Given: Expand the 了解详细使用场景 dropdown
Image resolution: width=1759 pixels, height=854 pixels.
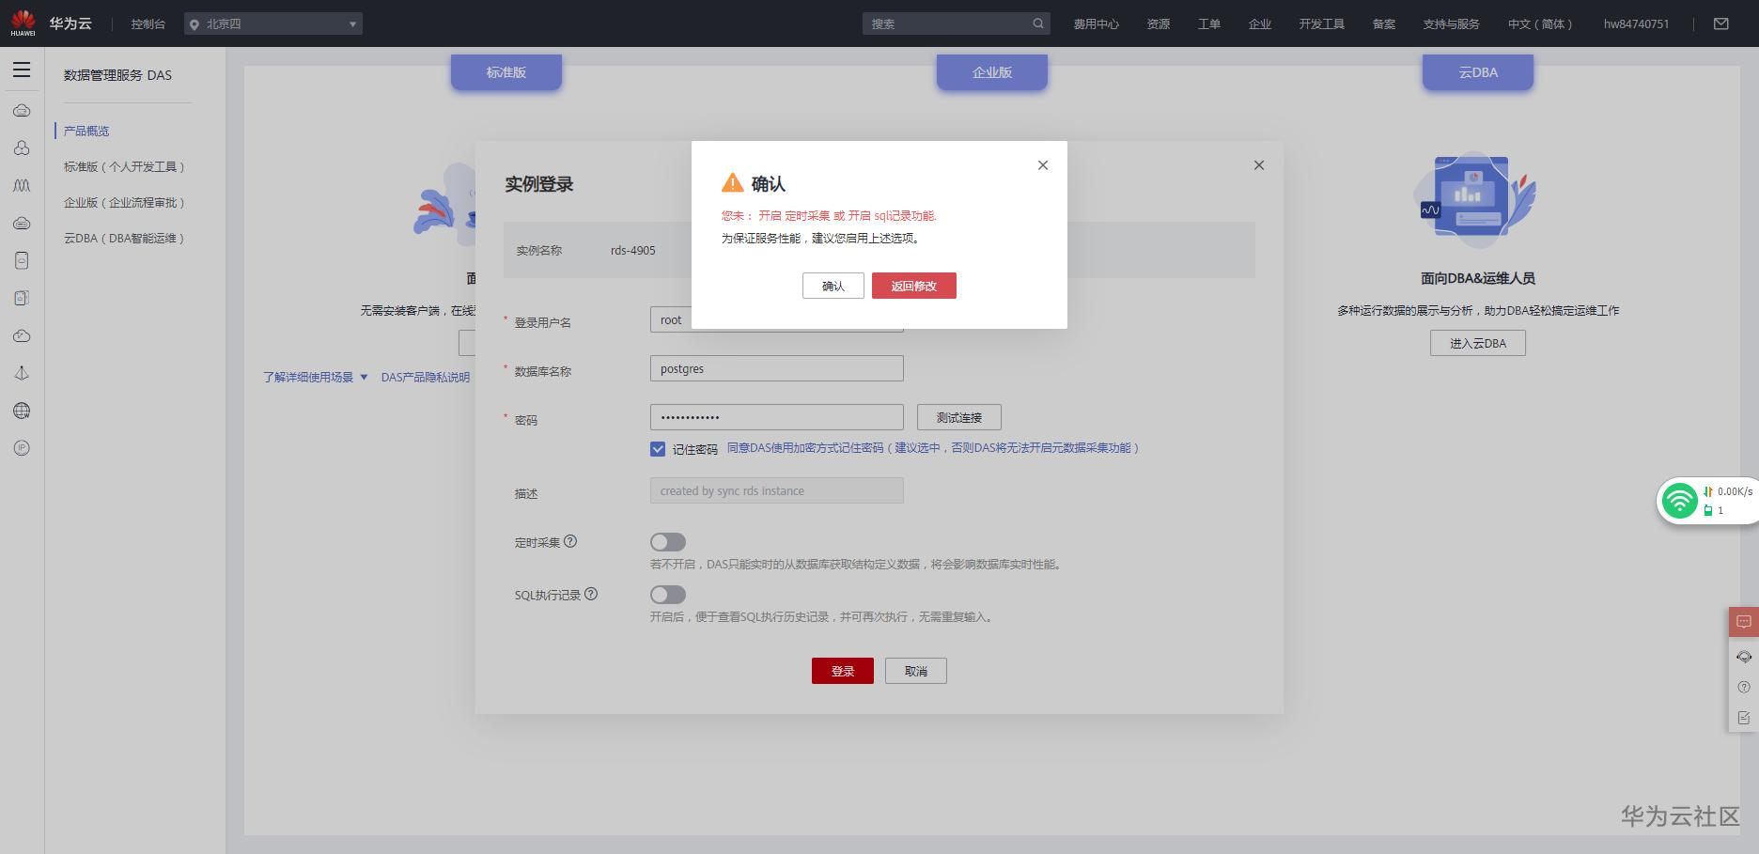Looking at the screenshot, I should coord(316,377).
